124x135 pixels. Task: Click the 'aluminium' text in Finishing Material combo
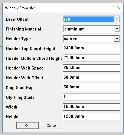pyautogui.click(x=74, y=29)
